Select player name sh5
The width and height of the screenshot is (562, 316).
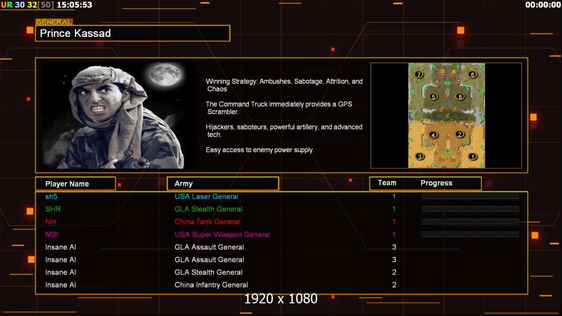(51, 196)
